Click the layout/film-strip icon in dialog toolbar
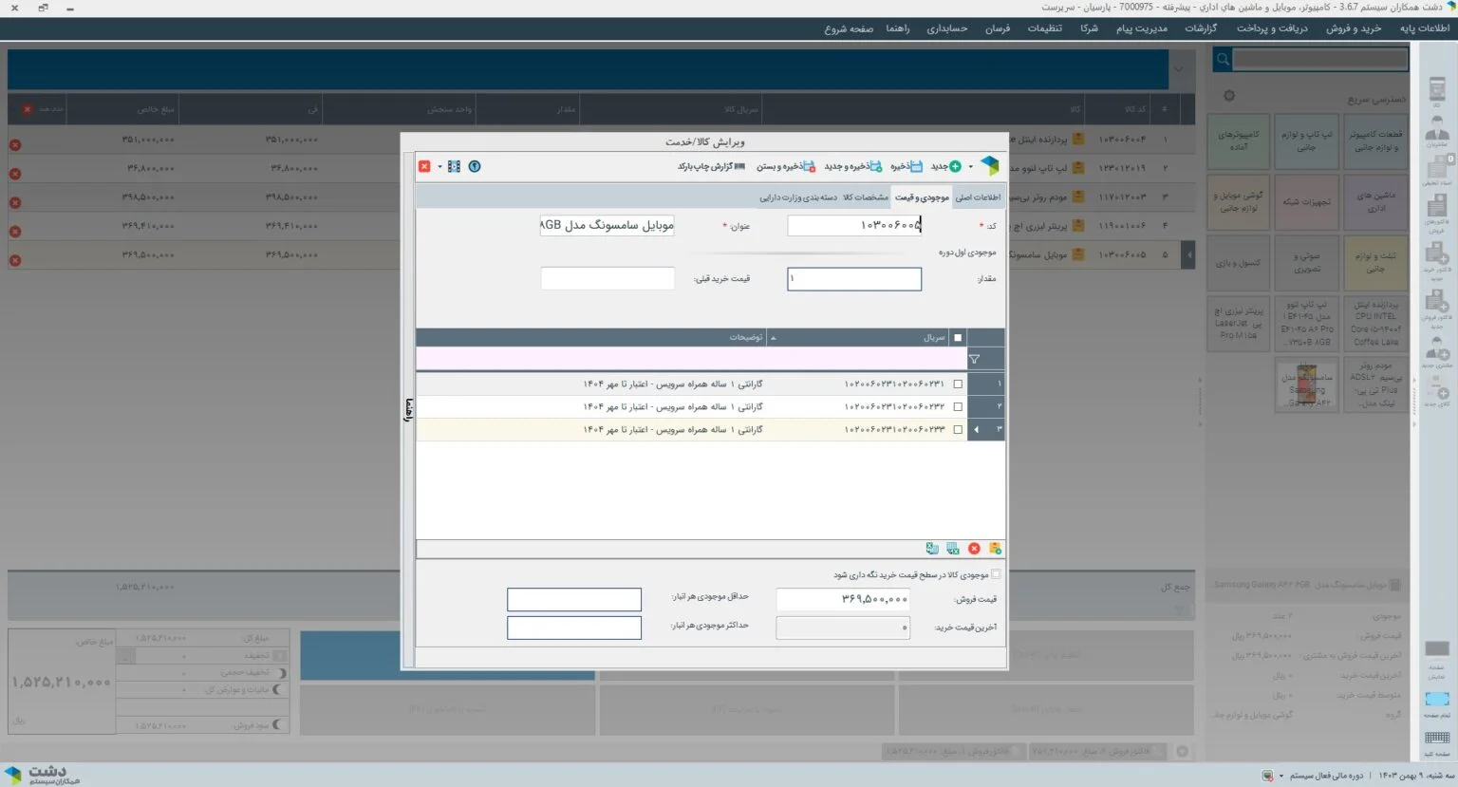This screenshot has width=1458, height=787. pyautogui.click(x=454, y=166)
